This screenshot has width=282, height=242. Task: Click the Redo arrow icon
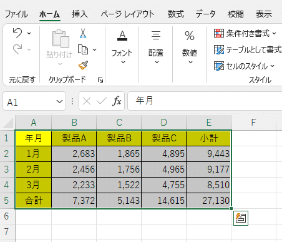[x=17, y=49]
